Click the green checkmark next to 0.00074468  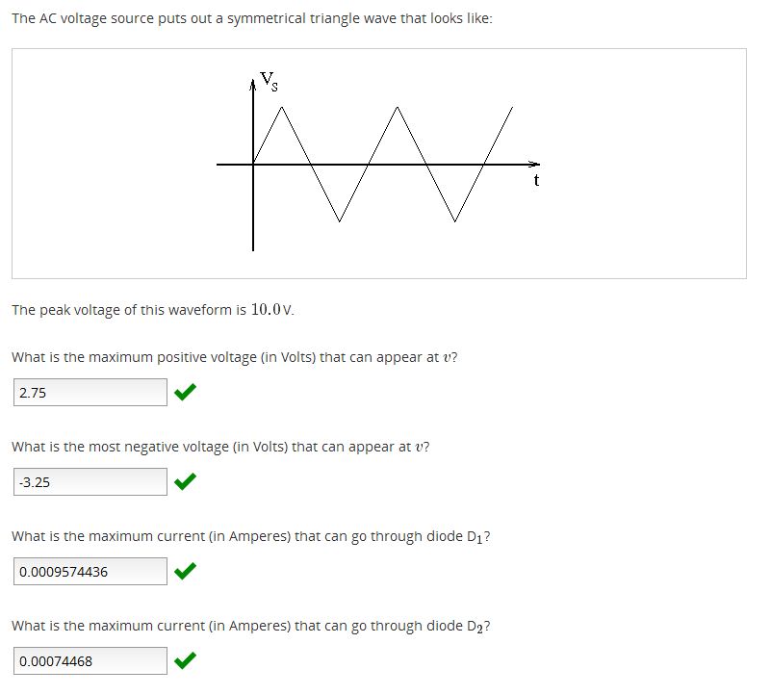pyautogui.click(x=186, y=661)
